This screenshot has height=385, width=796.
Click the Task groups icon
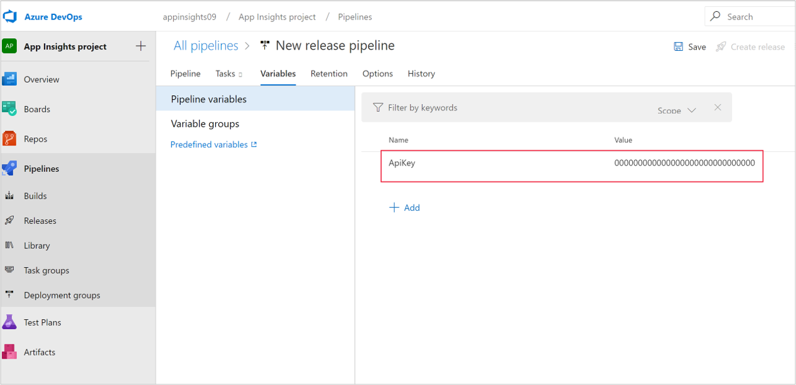(x=9, y=270)
